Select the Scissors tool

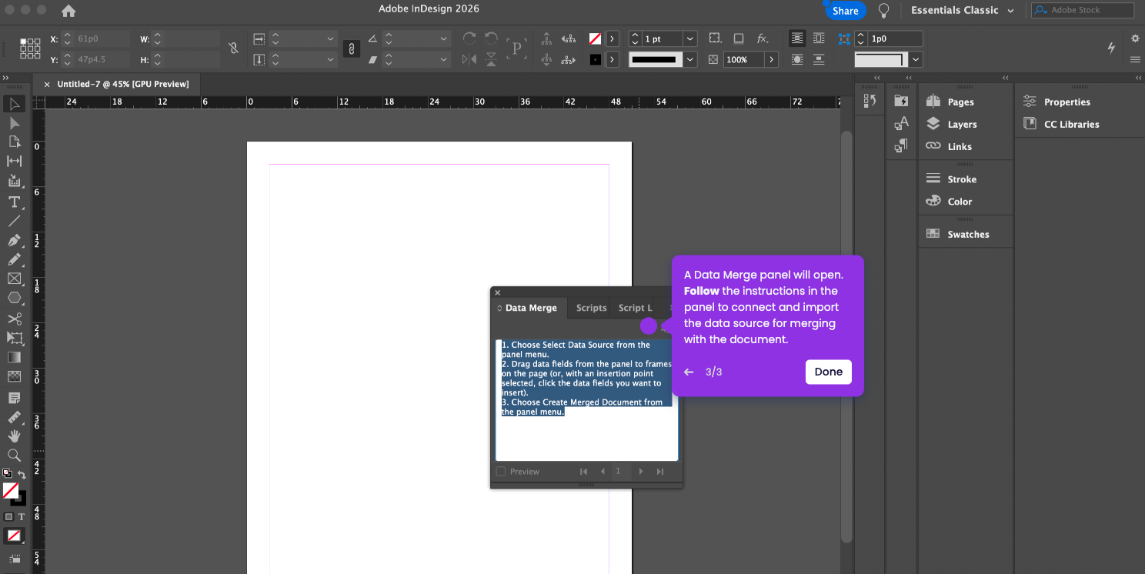(15, 319)
